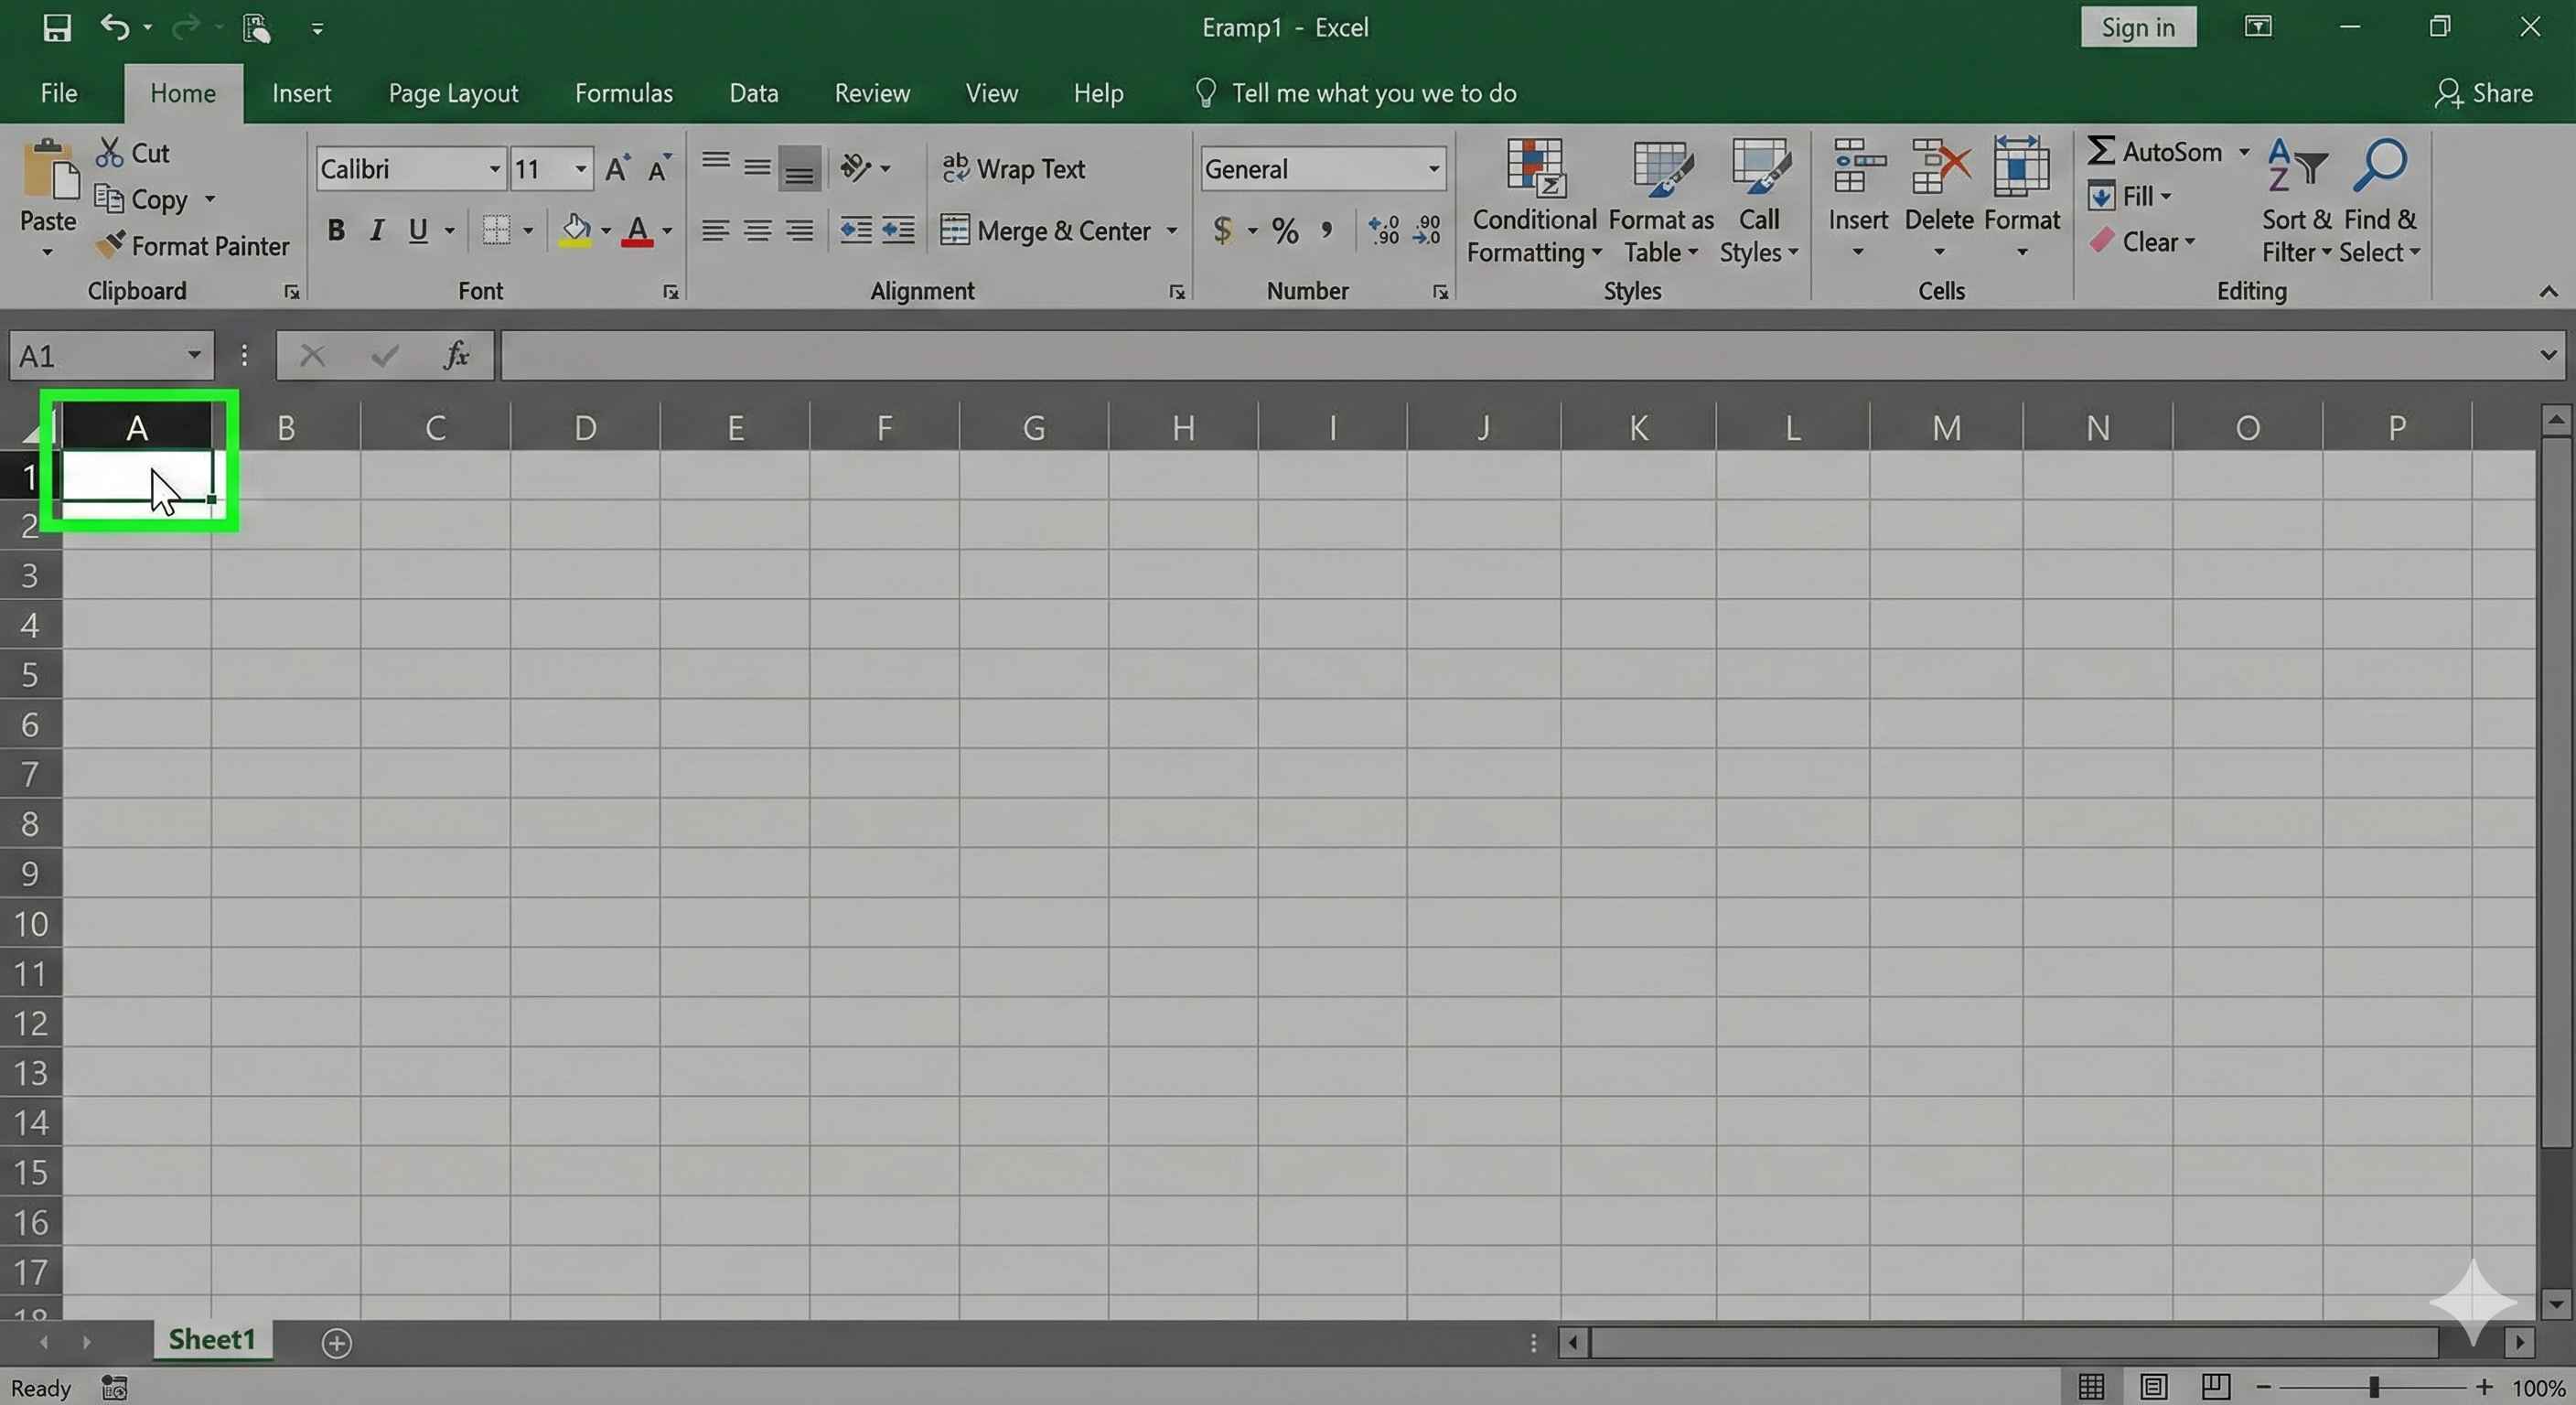Open the Page Layout tab
The image size is (2576, 1405).
453,93
